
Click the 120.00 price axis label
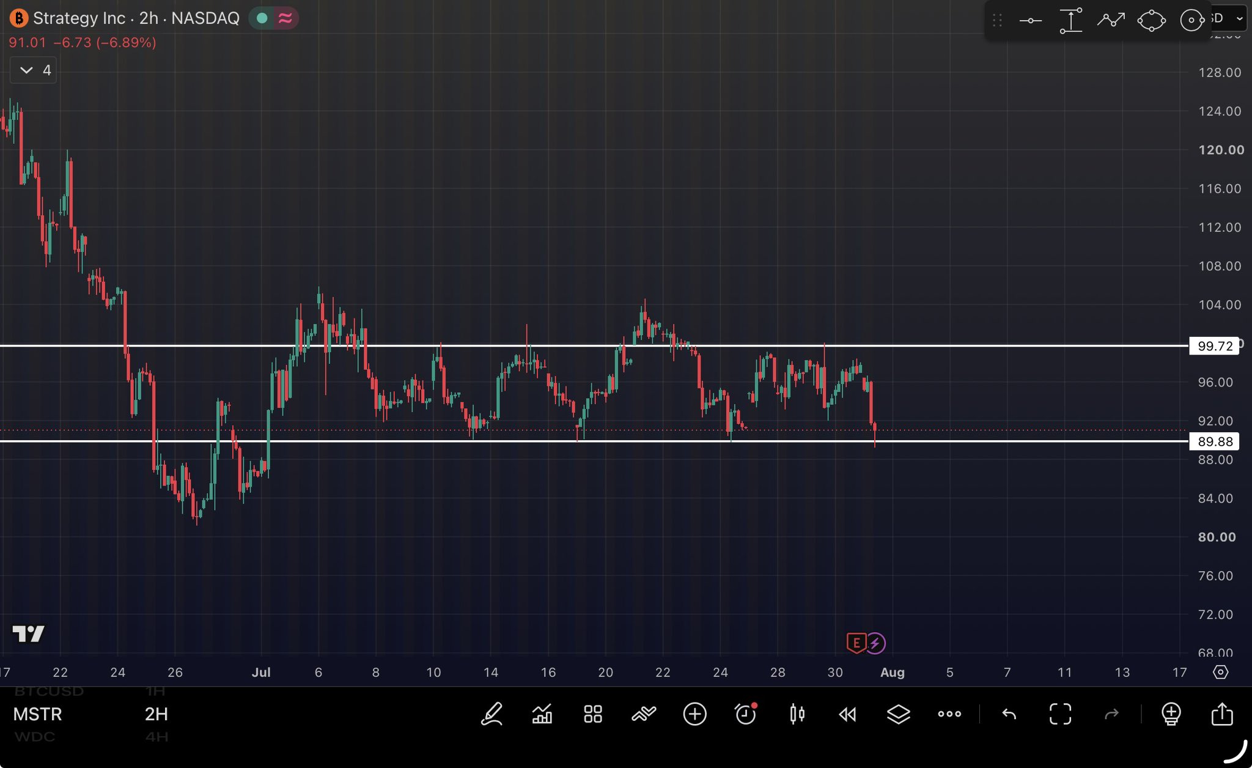1221,150
